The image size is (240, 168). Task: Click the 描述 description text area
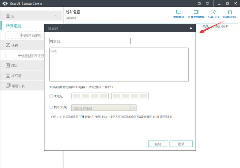pos(119,64)
